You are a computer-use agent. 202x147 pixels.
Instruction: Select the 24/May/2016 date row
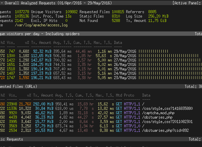pos(101,73)
